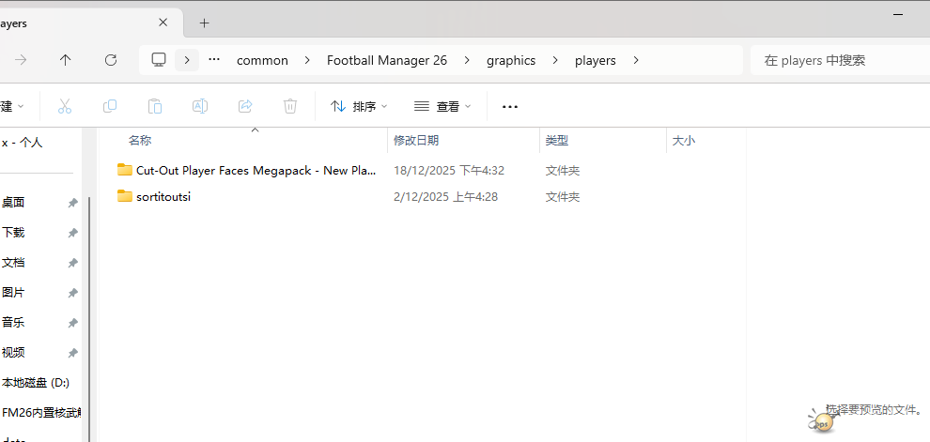Go to graphics folder in breadcrumb

511,60
